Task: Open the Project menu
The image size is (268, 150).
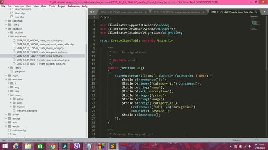Action: 61,7
